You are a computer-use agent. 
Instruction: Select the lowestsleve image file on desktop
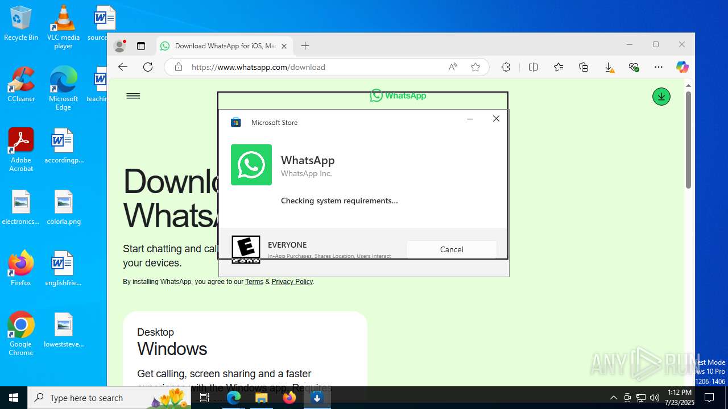tap(64, 331)
